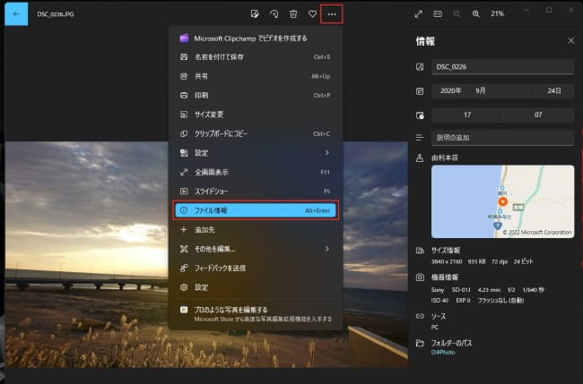Click the description lines icon
Screen dimensions: 583x384
click(420, 138)
